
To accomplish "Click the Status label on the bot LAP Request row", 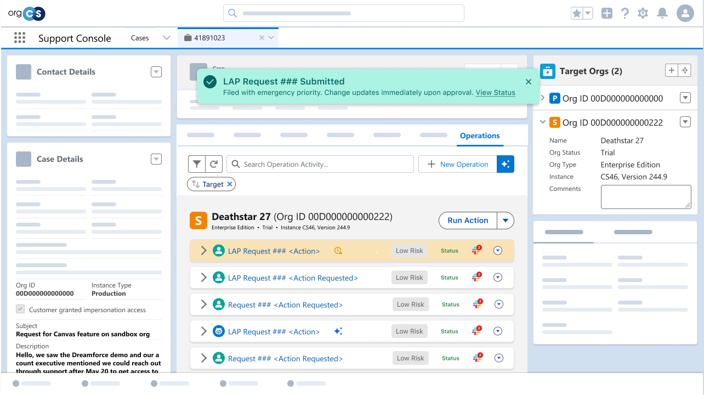I will [450, 331].
